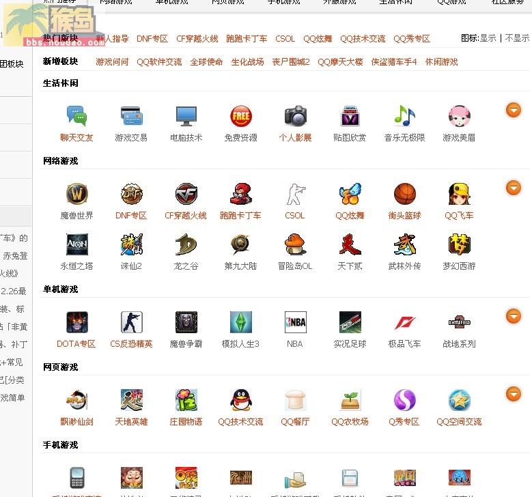Open the DOTA专区 icon
Viewport: 532px width, 497px height.
coord(76,322)
